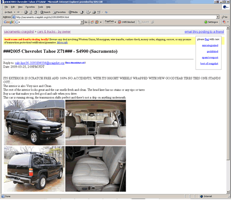
Task: Expand the Address bar dropdown arrow
Action: [218, 17]
